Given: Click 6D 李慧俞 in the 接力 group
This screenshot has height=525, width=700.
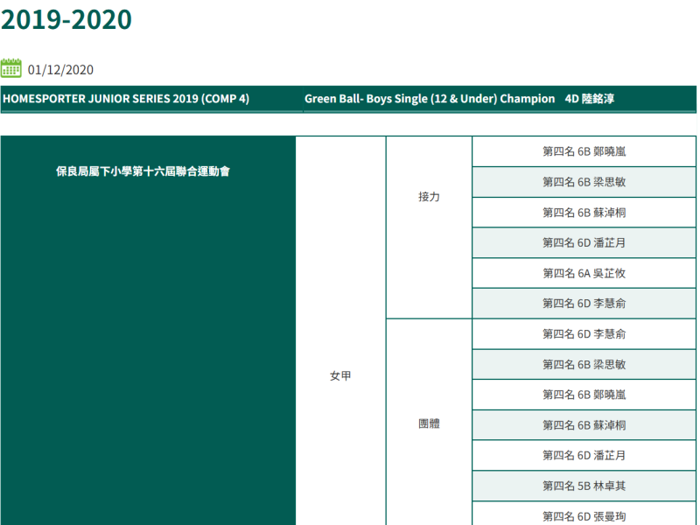Looking at the screenshot, I should [584, 304].
